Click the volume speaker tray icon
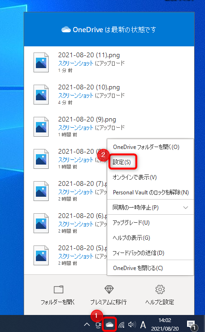 [132, 324]
